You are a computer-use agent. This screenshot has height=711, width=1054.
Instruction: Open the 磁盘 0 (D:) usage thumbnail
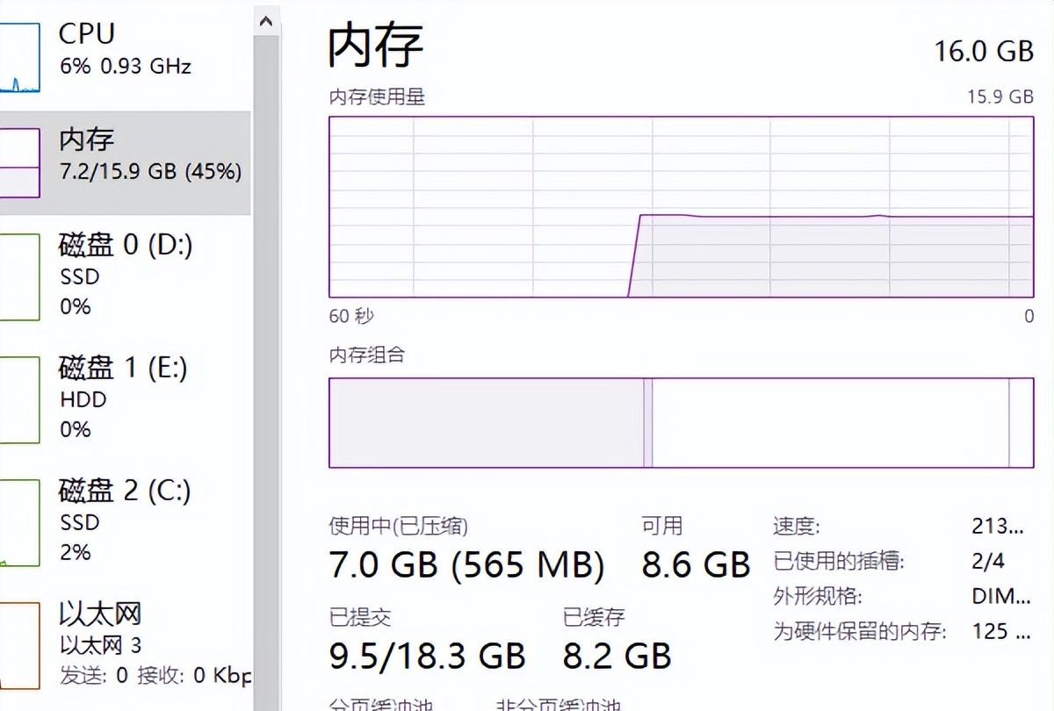(x=19, y=276)
